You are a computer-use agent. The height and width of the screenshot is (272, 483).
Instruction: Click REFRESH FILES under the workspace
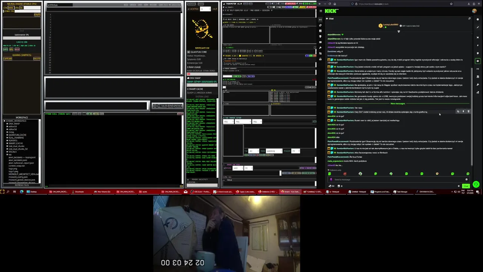point(22,185)
